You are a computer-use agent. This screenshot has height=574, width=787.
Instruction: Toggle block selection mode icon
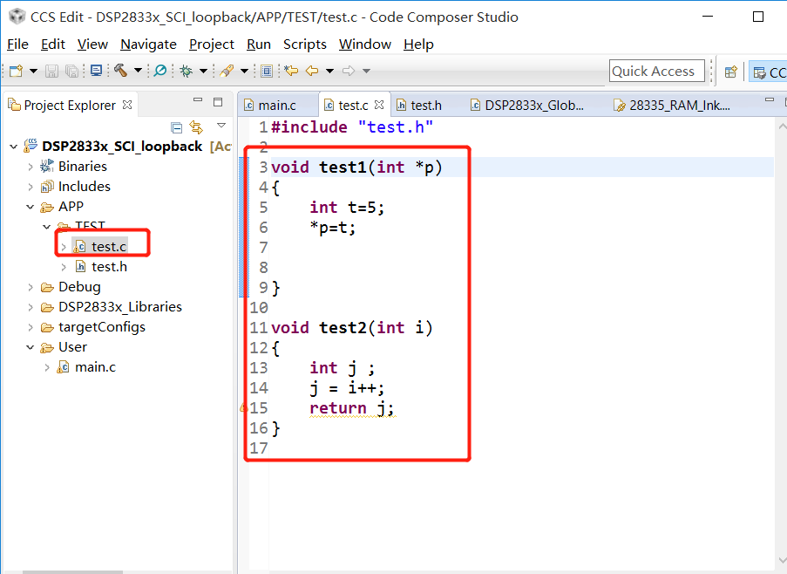267,71
